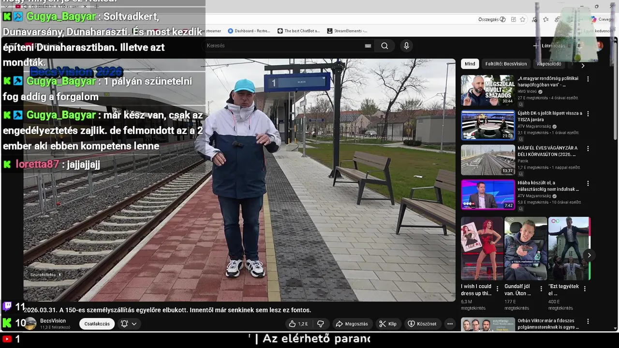
Task: Open menu for 'Újabb DK-s jelölt' video
Action: [x=588, y=114]
